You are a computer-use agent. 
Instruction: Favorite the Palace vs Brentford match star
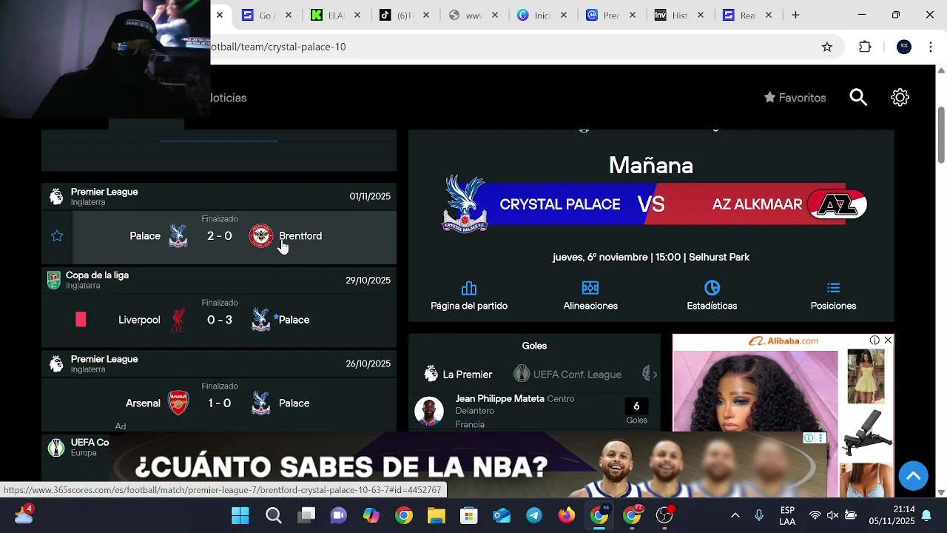coord(57,236)
